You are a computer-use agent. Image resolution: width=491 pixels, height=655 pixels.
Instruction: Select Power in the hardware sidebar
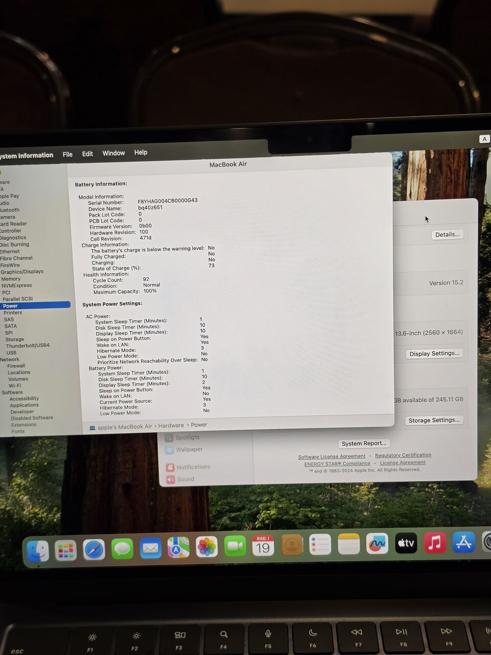click(35, 305)
